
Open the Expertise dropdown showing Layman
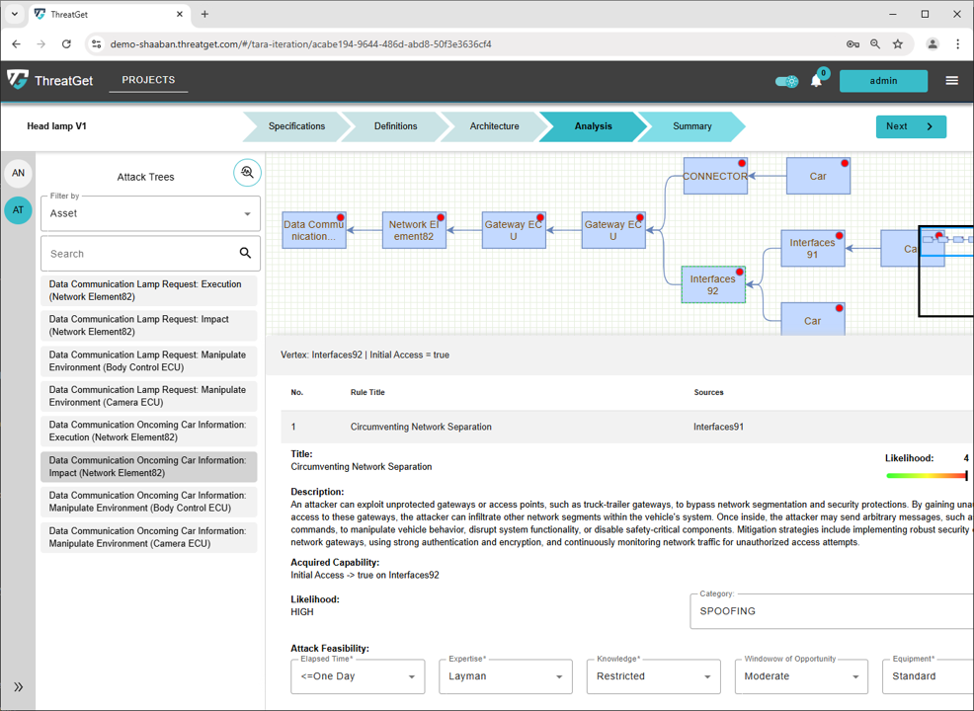tap(506, 676)
